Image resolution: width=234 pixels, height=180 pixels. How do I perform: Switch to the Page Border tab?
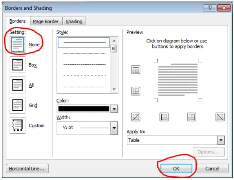[x=46, y=21]
